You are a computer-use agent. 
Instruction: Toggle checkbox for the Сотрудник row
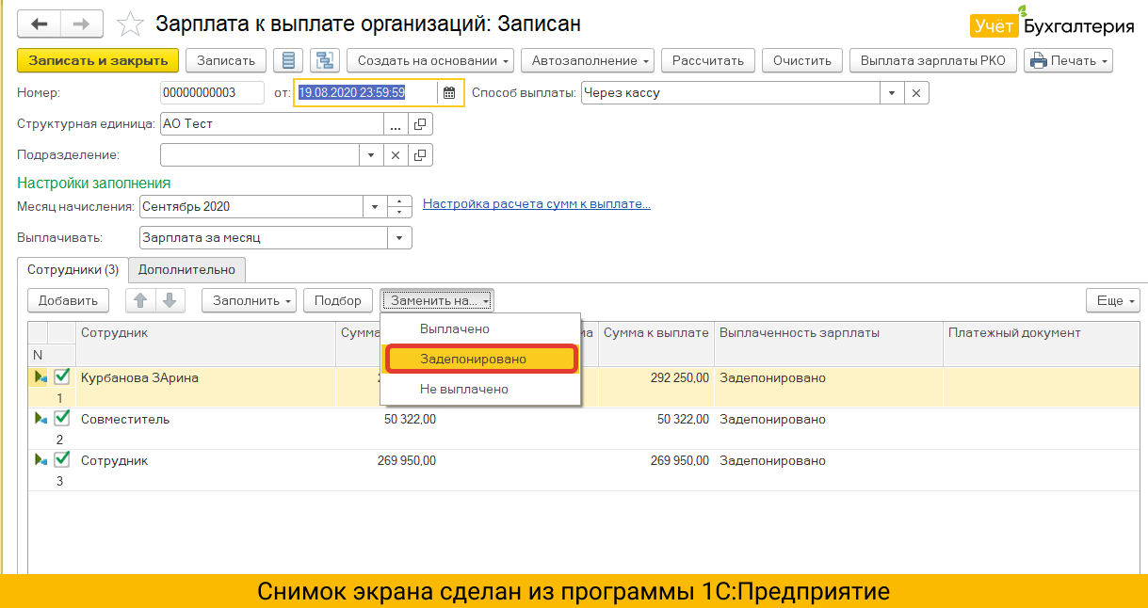click(x=62, y=460)
